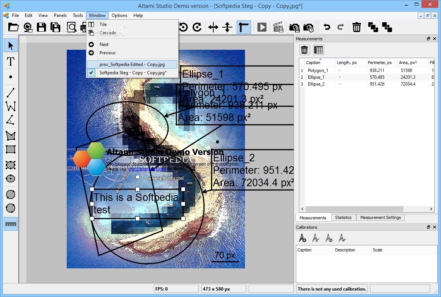Choose Tile in Window menu

(x=132, y=24)
